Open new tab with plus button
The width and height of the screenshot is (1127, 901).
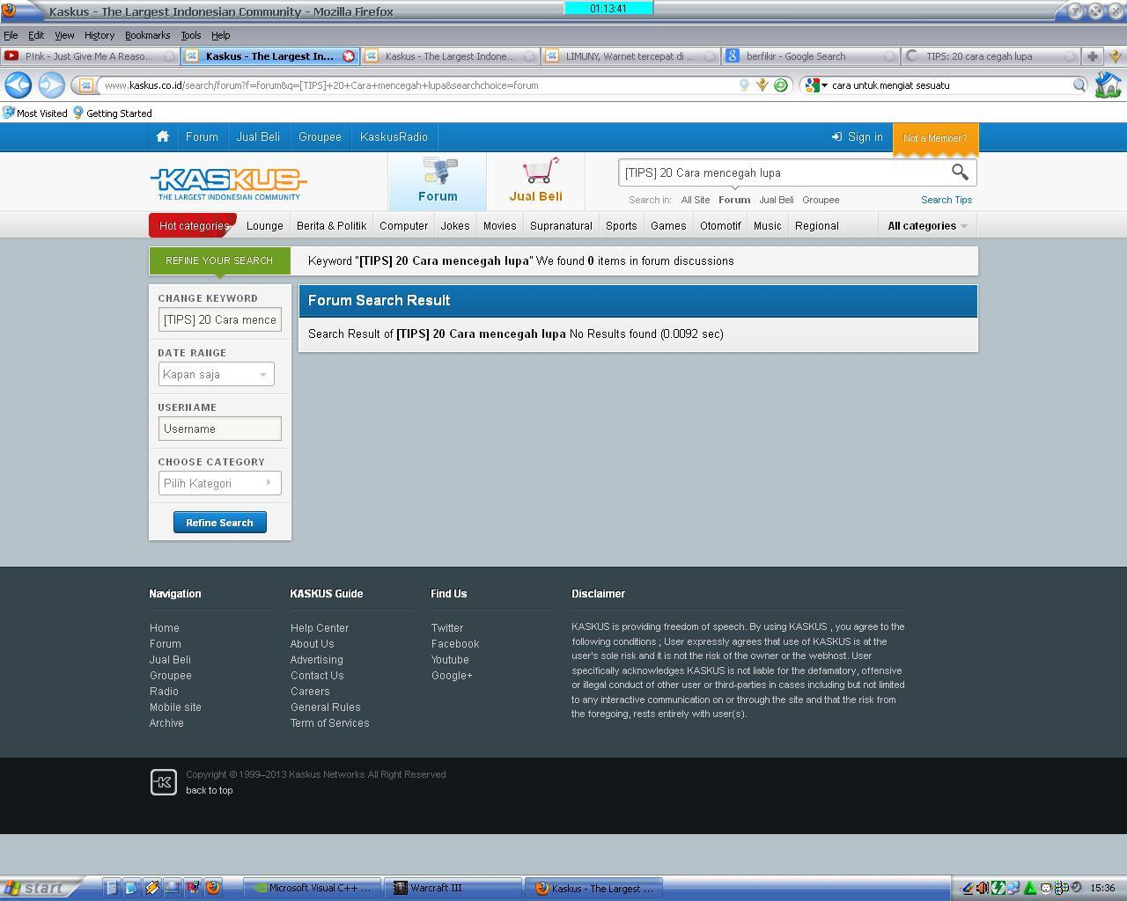(x=1093, y=56)
